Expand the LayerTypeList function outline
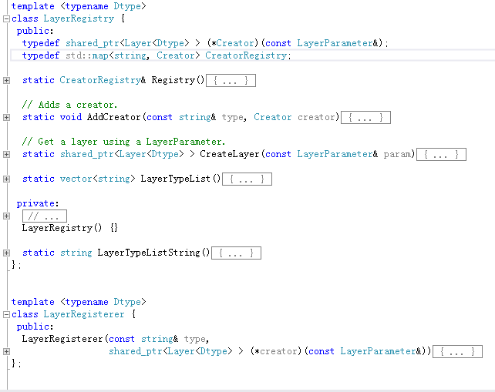The height and width of the screenshot is (392, 495). click(x=6, y=179)
